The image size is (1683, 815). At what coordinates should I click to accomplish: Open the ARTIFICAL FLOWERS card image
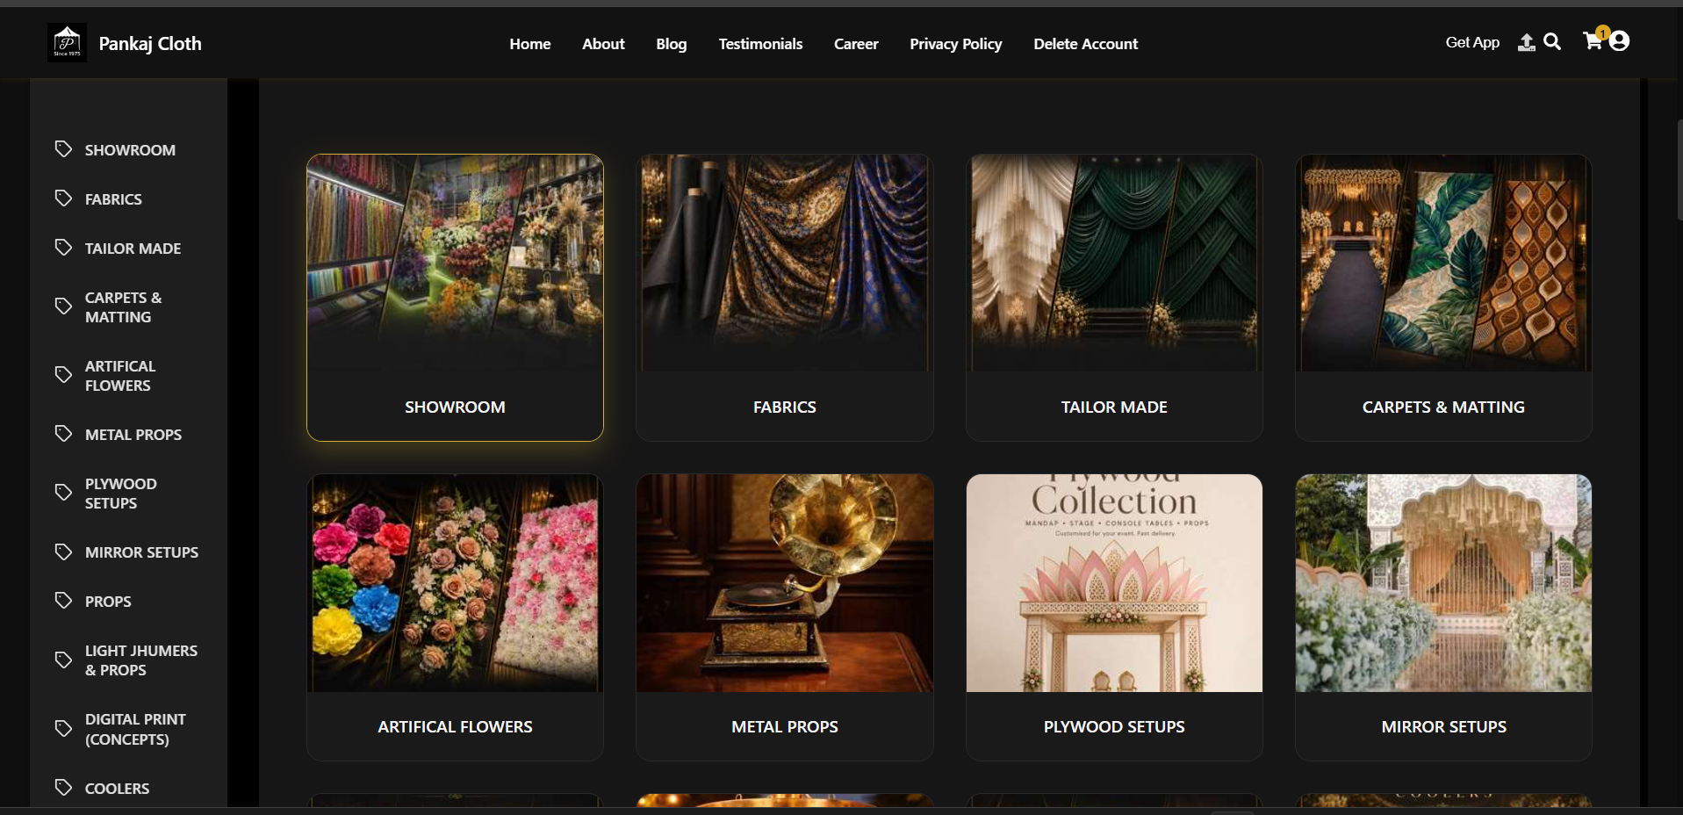tap(455, 583)
